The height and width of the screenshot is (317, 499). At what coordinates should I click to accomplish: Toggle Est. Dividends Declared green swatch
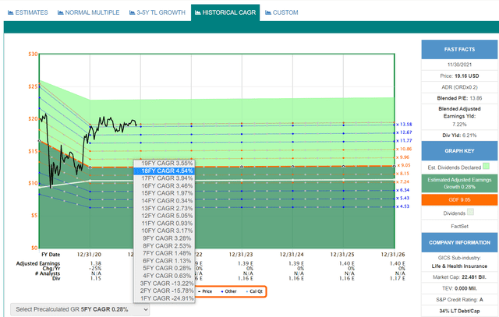[486, 167]
